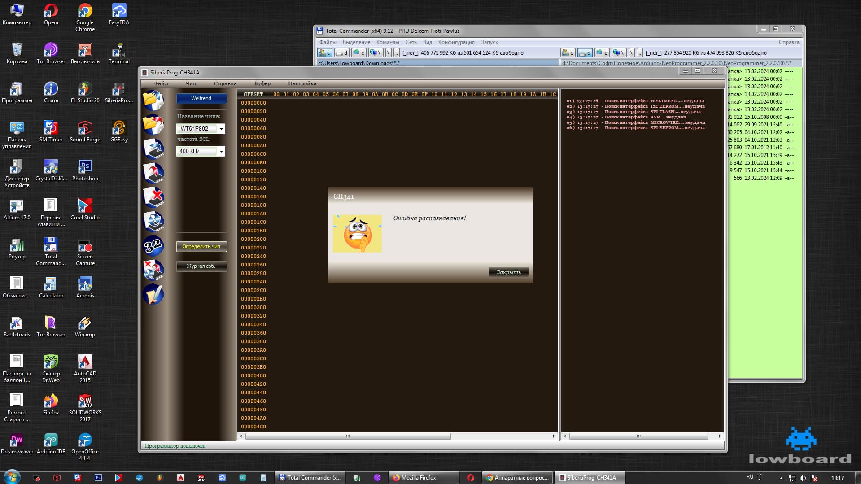
Task: Click the read chip icon with blue arrow
Action: click(x=153, y=149)
